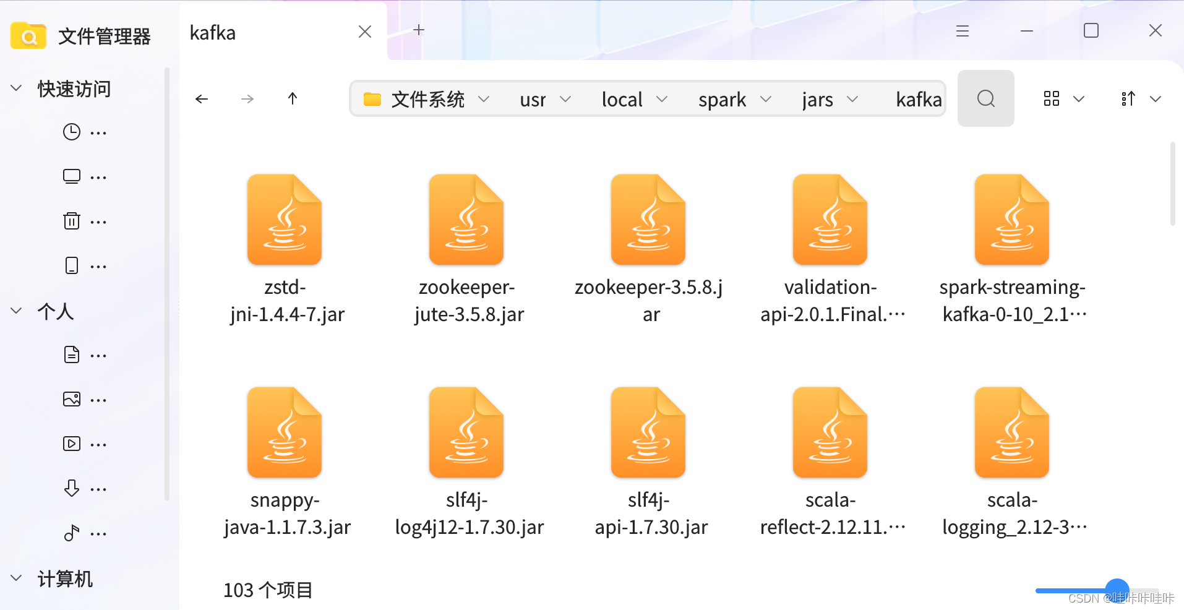The height and width of the screenshot is (610, 1184).
Task: Click the search magnifier button
Action: pyautogui.click(x=986, y=98)
